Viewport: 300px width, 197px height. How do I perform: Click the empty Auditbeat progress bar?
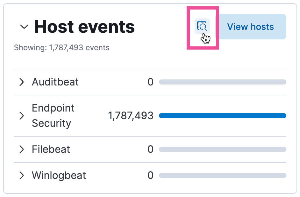pos(223,82)
